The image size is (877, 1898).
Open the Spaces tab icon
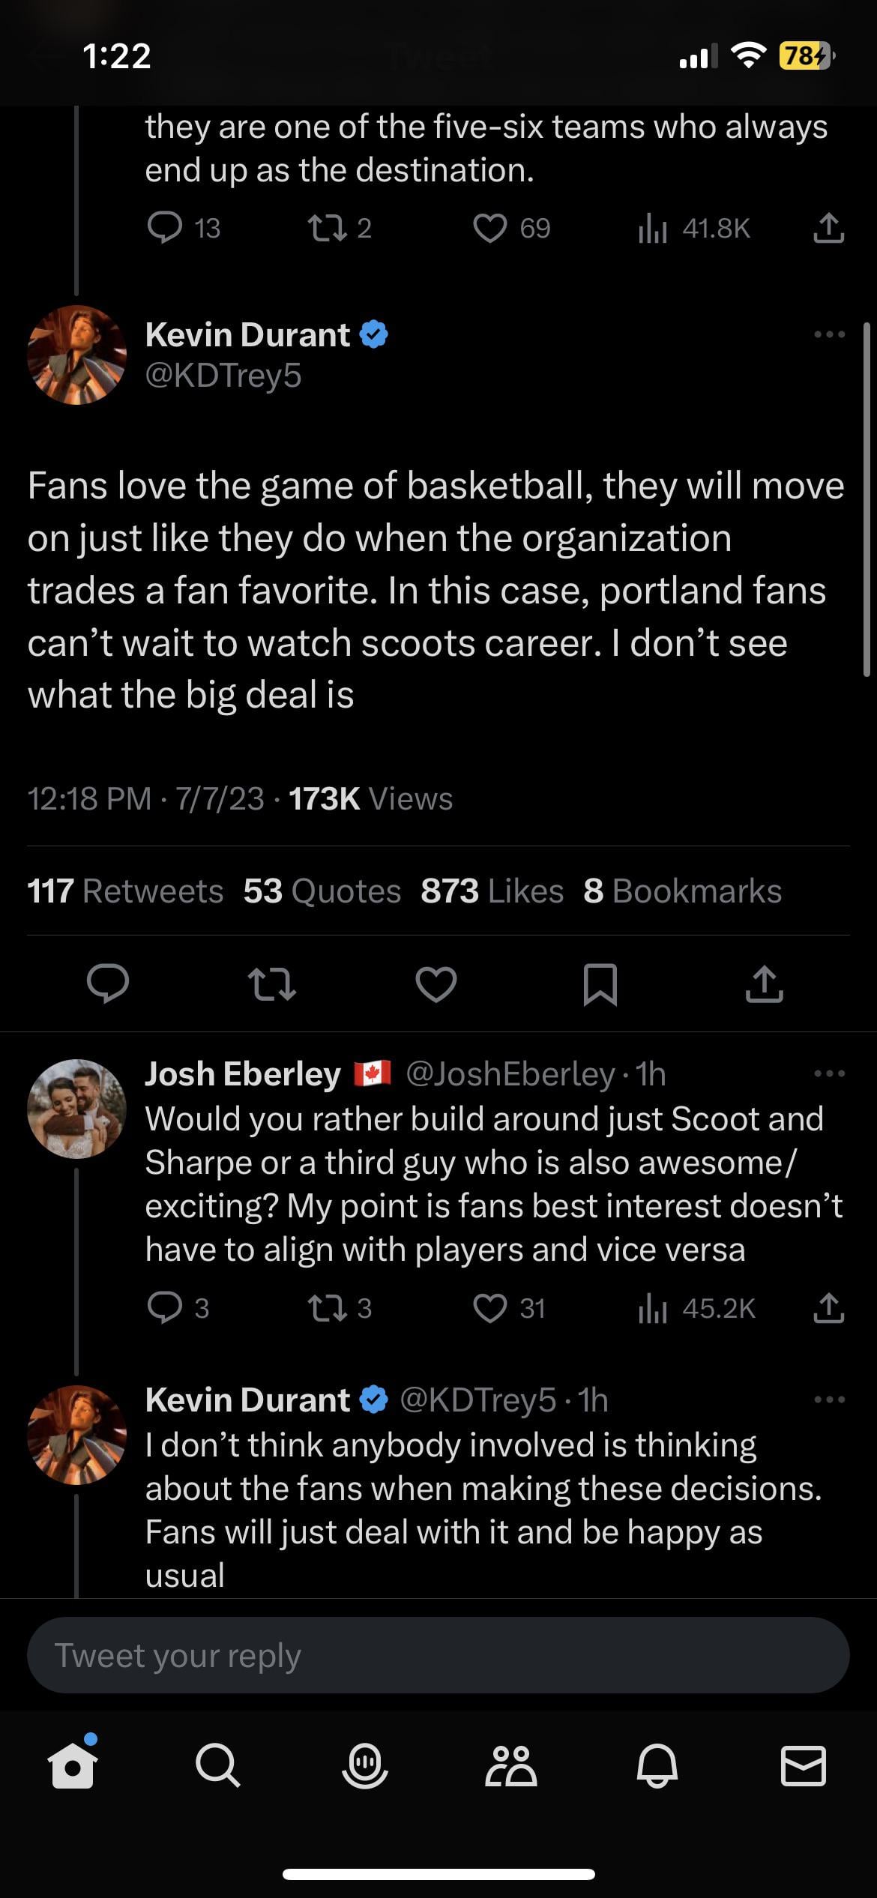coord(365,1767)
